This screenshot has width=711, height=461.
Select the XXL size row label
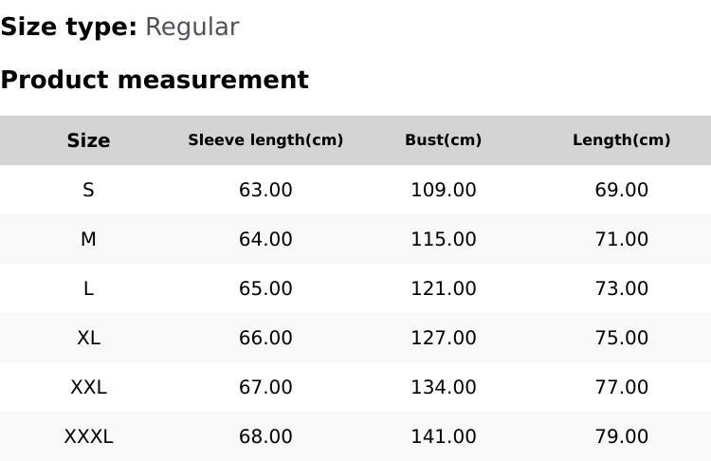tap(88, 387)
